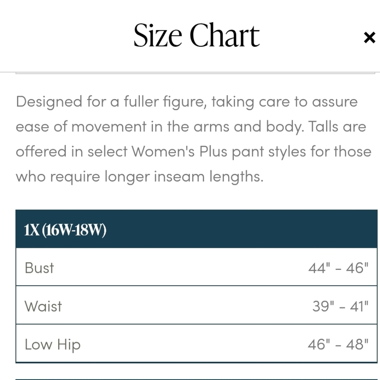Click the phrase "Designed for a fuller figure"
The width and height of the screenshot is (380, 380).
pyautogui.click(x=111, y=102)
